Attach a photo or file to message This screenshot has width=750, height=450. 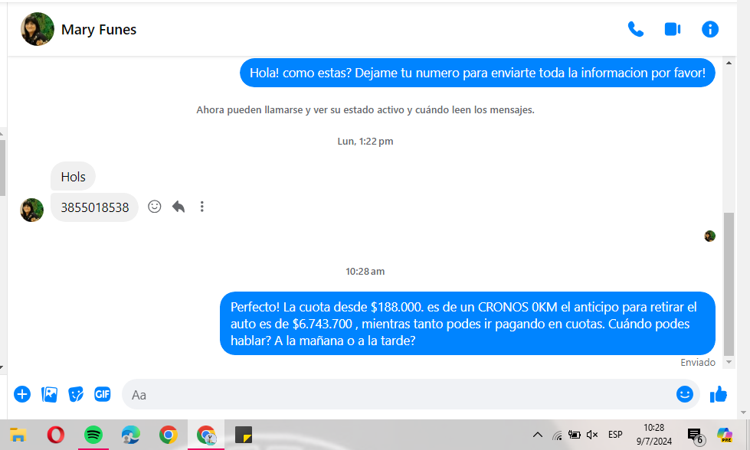pyautogui.click(x=49, y=394)
